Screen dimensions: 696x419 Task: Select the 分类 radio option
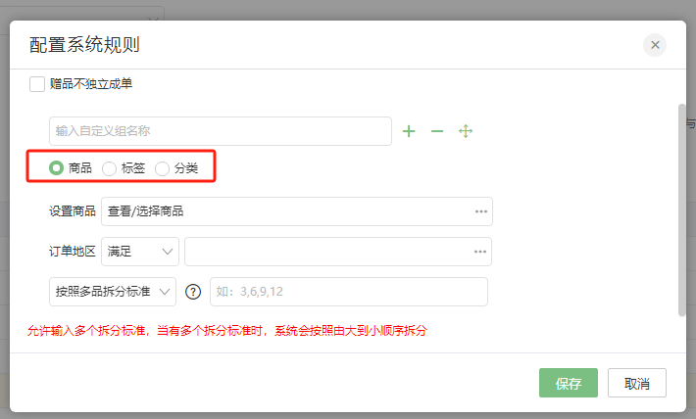click(162, 168)
